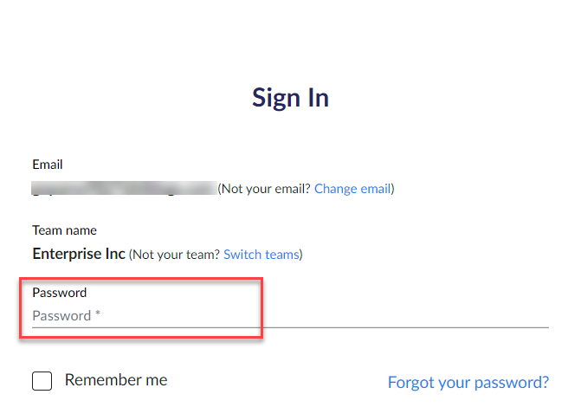Click the blurred email address
This screenshot has width=581, height=420.
pyautogui.click(x=124, y=188)
